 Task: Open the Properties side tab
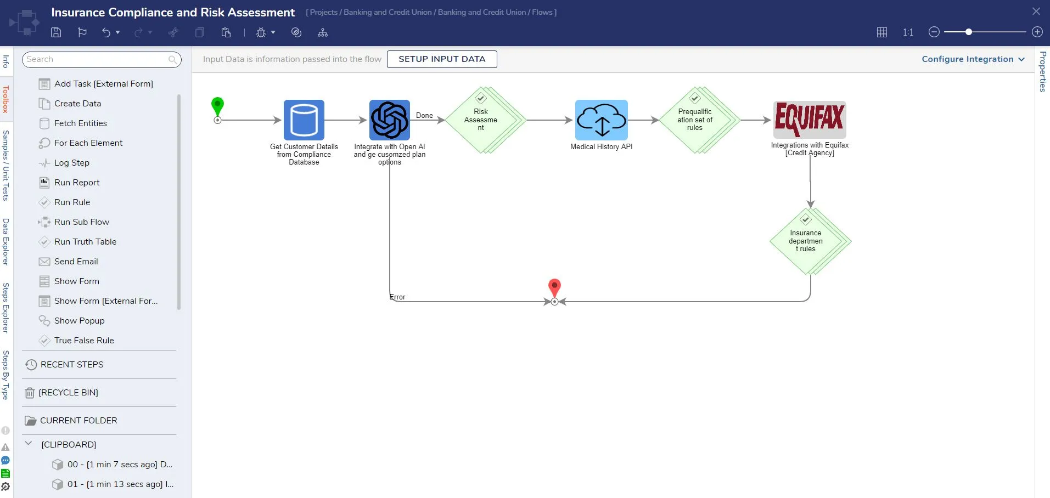[x=1043, y=71]
